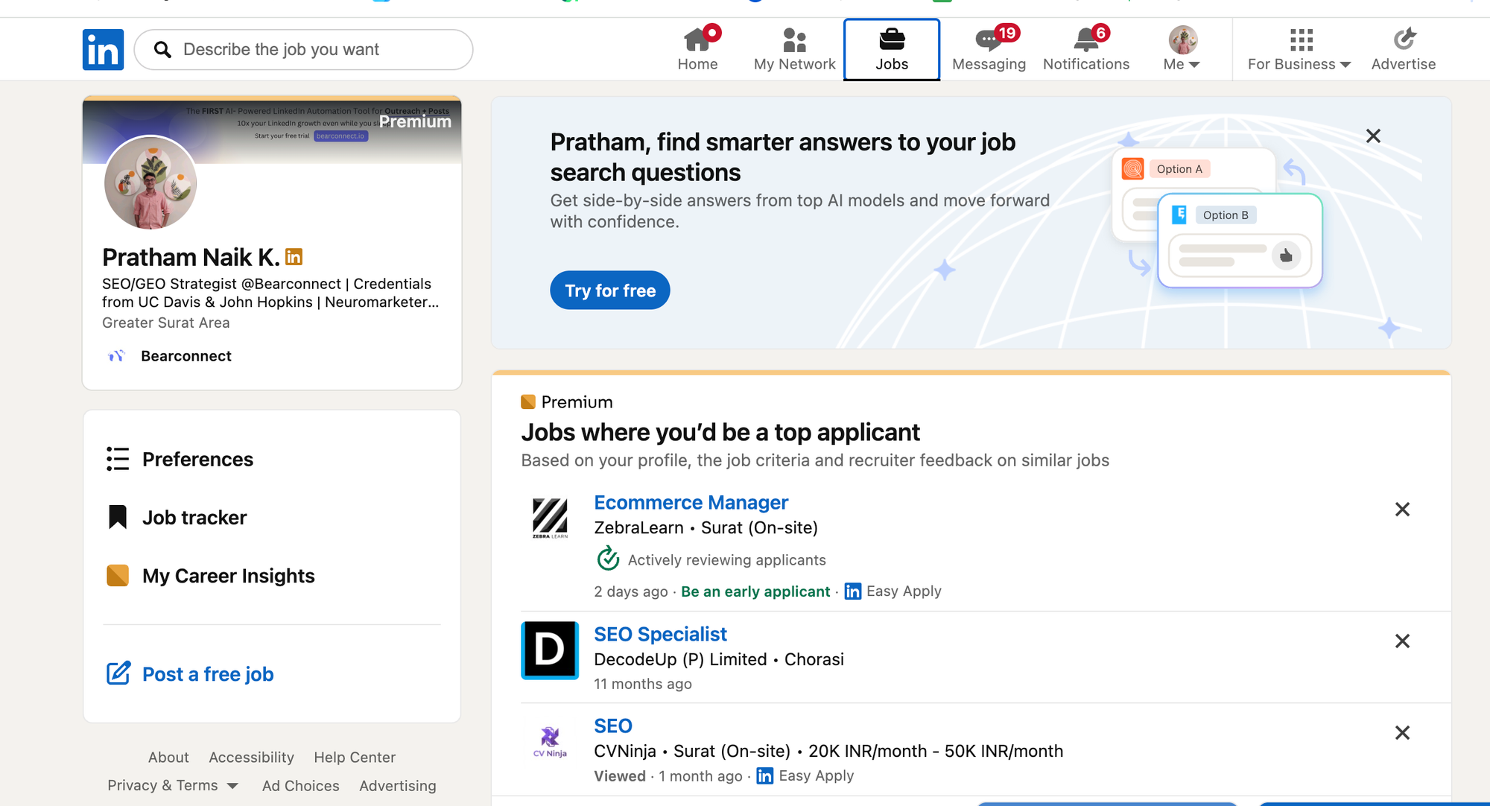The width and height of the screenshot is (1490, 806).
Task: Click the Easy Apply icon for Ecommerce Manager
Action: (x=853, y=591)
